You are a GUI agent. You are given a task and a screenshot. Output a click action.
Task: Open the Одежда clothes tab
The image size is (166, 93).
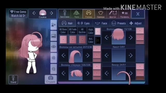[x=101, y=14]
